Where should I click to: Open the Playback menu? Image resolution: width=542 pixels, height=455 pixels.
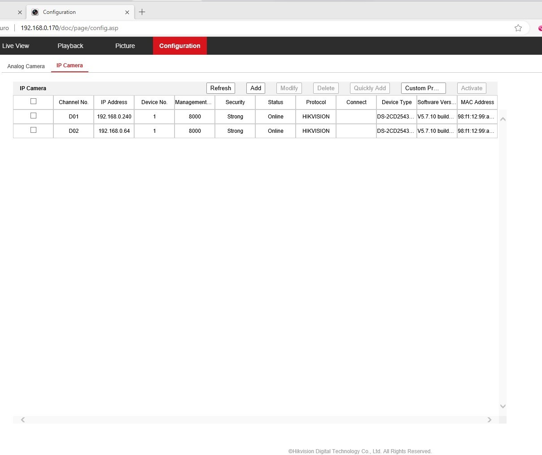coord(70,46)
